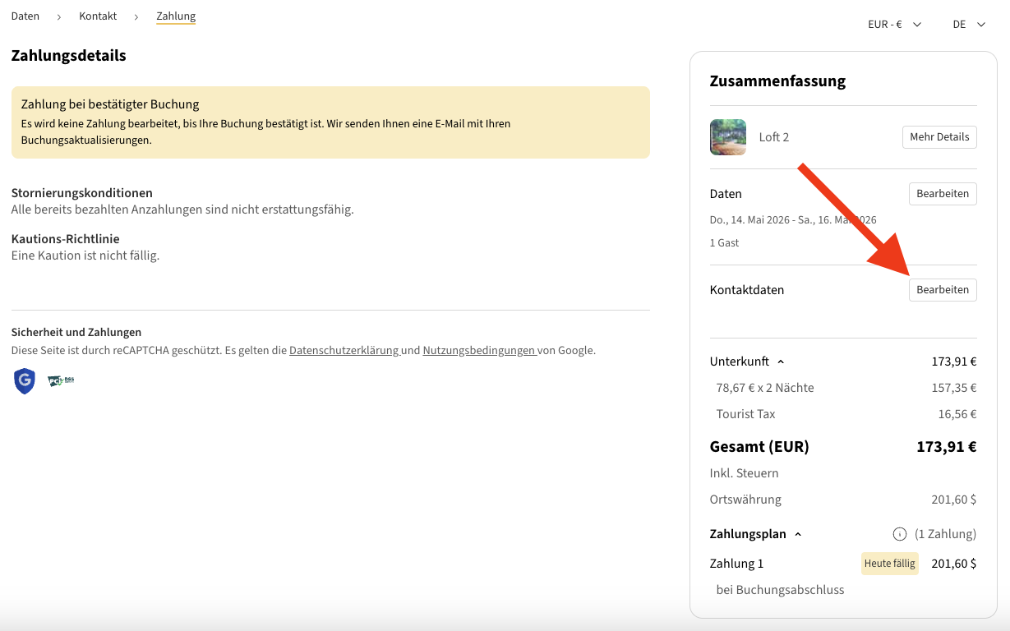This screenshot has height=631, width=1010.
Task: Go back to the Kontakt step
Action: coord(98,16)
